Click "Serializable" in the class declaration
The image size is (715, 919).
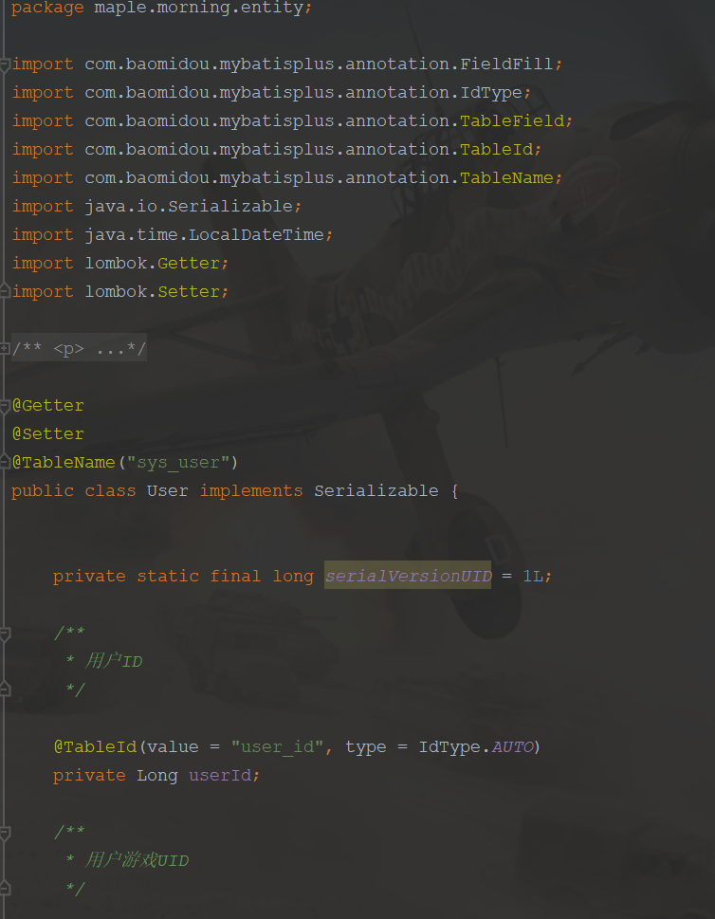click(x=376, y=491)
